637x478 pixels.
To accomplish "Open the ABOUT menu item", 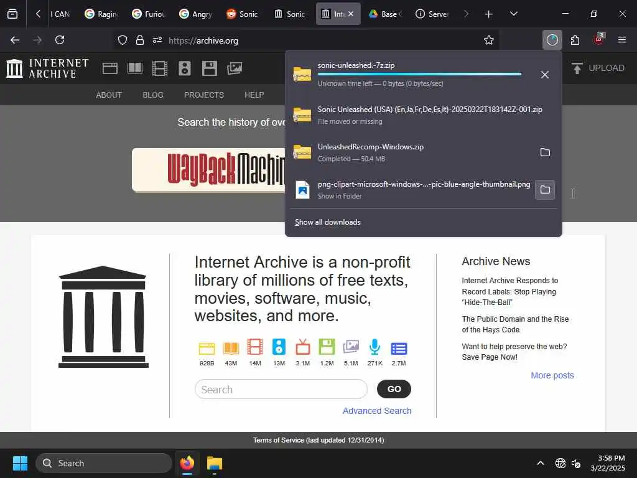I will [109, 95].
